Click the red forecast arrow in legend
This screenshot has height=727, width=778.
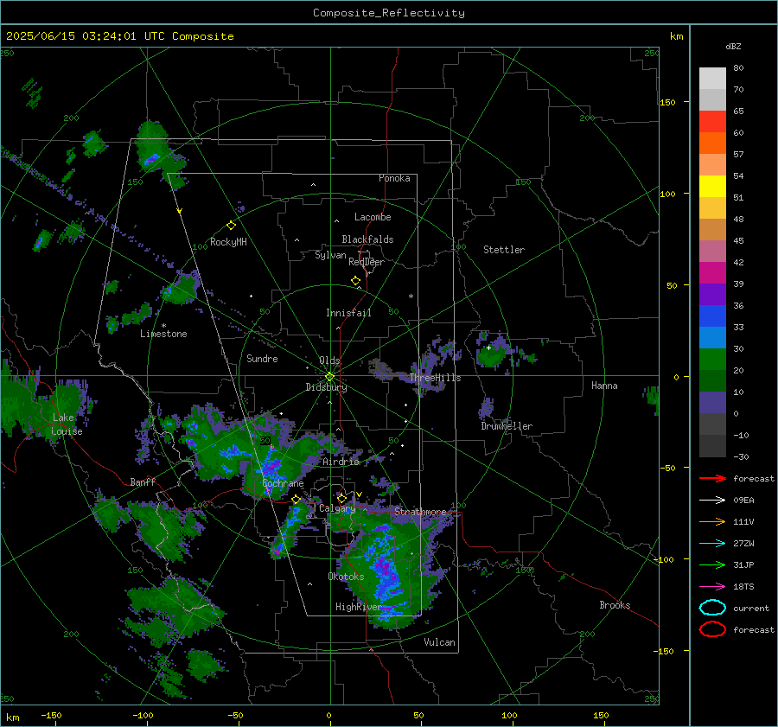pyautogui.click(x=712, y=478)
